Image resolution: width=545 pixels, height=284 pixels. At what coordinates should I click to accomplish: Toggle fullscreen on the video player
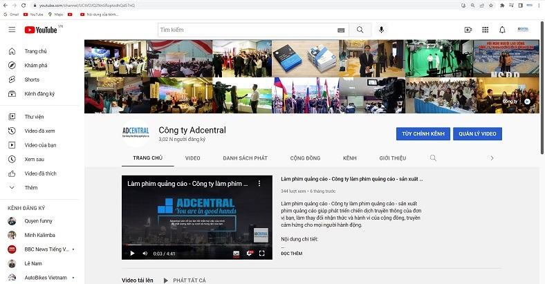[261, 254]
